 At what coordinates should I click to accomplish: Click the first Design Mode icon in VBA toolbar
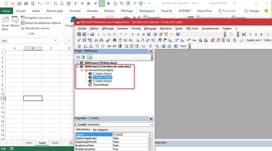(x=149, y=34)
